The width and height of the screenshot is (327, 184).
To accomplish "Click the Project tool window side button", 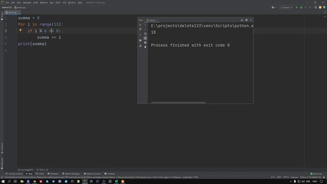I will (2, 16).
